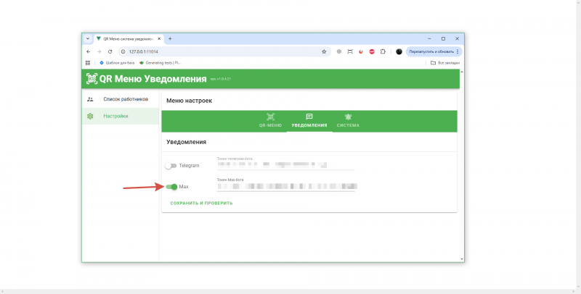Open Список работников in the sidebar
581x294 pixels.
pyautogui.click(x=125, y=99)
